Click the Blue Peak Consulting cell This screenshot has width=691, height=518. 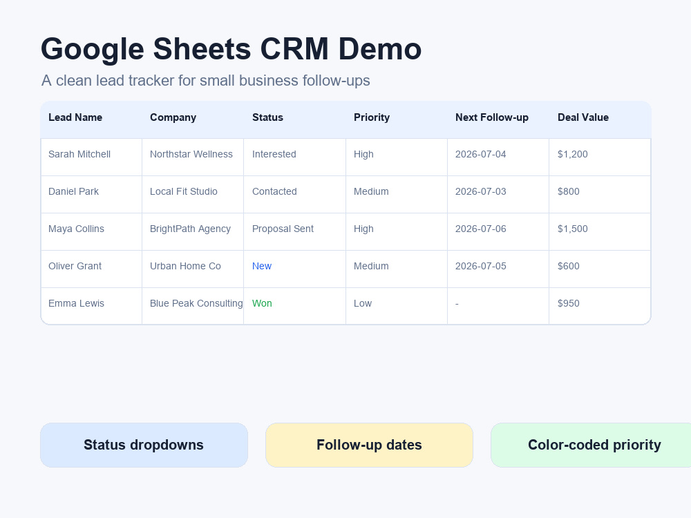pyautogui.click(x=193, y=306)
